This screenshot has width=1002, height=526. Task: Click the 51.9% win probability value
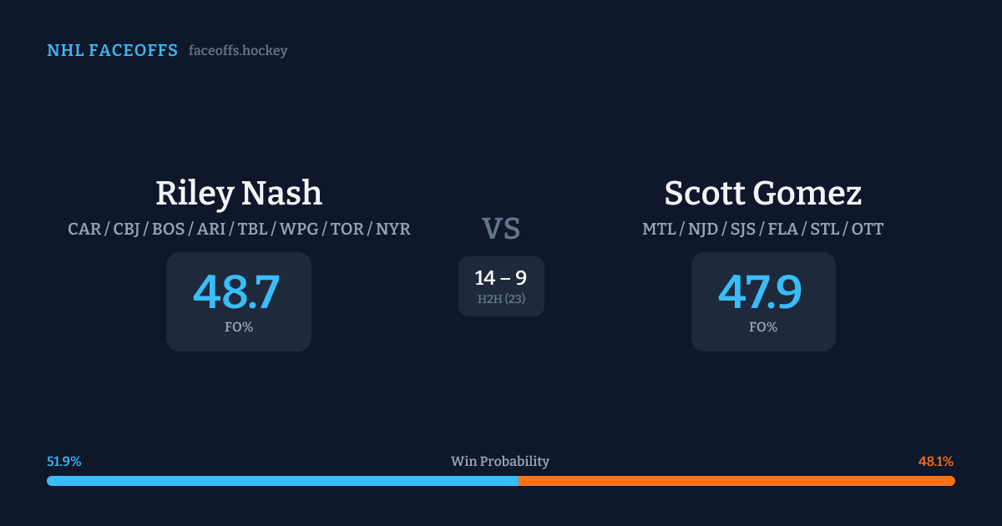tap(64, 462)
